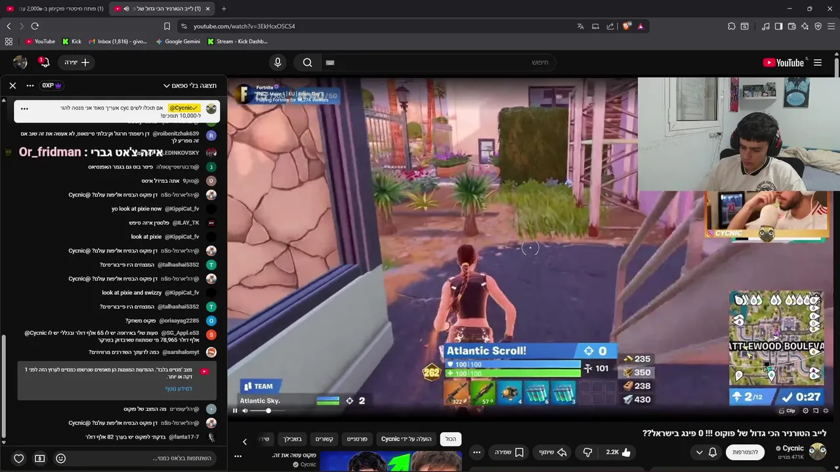This screenshot has height=472, width=840.
Task: Open the video player settings gear
Action: (806, 411)
